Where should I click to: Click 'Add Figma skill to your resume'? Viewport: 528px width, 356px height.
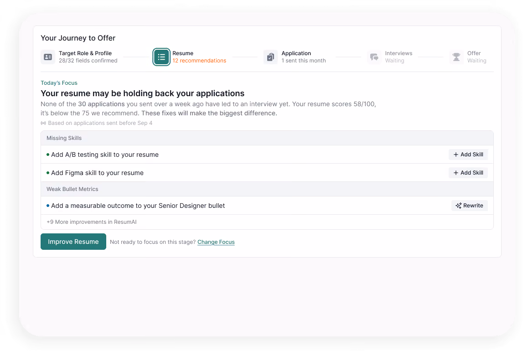click(x=97, y=173)
